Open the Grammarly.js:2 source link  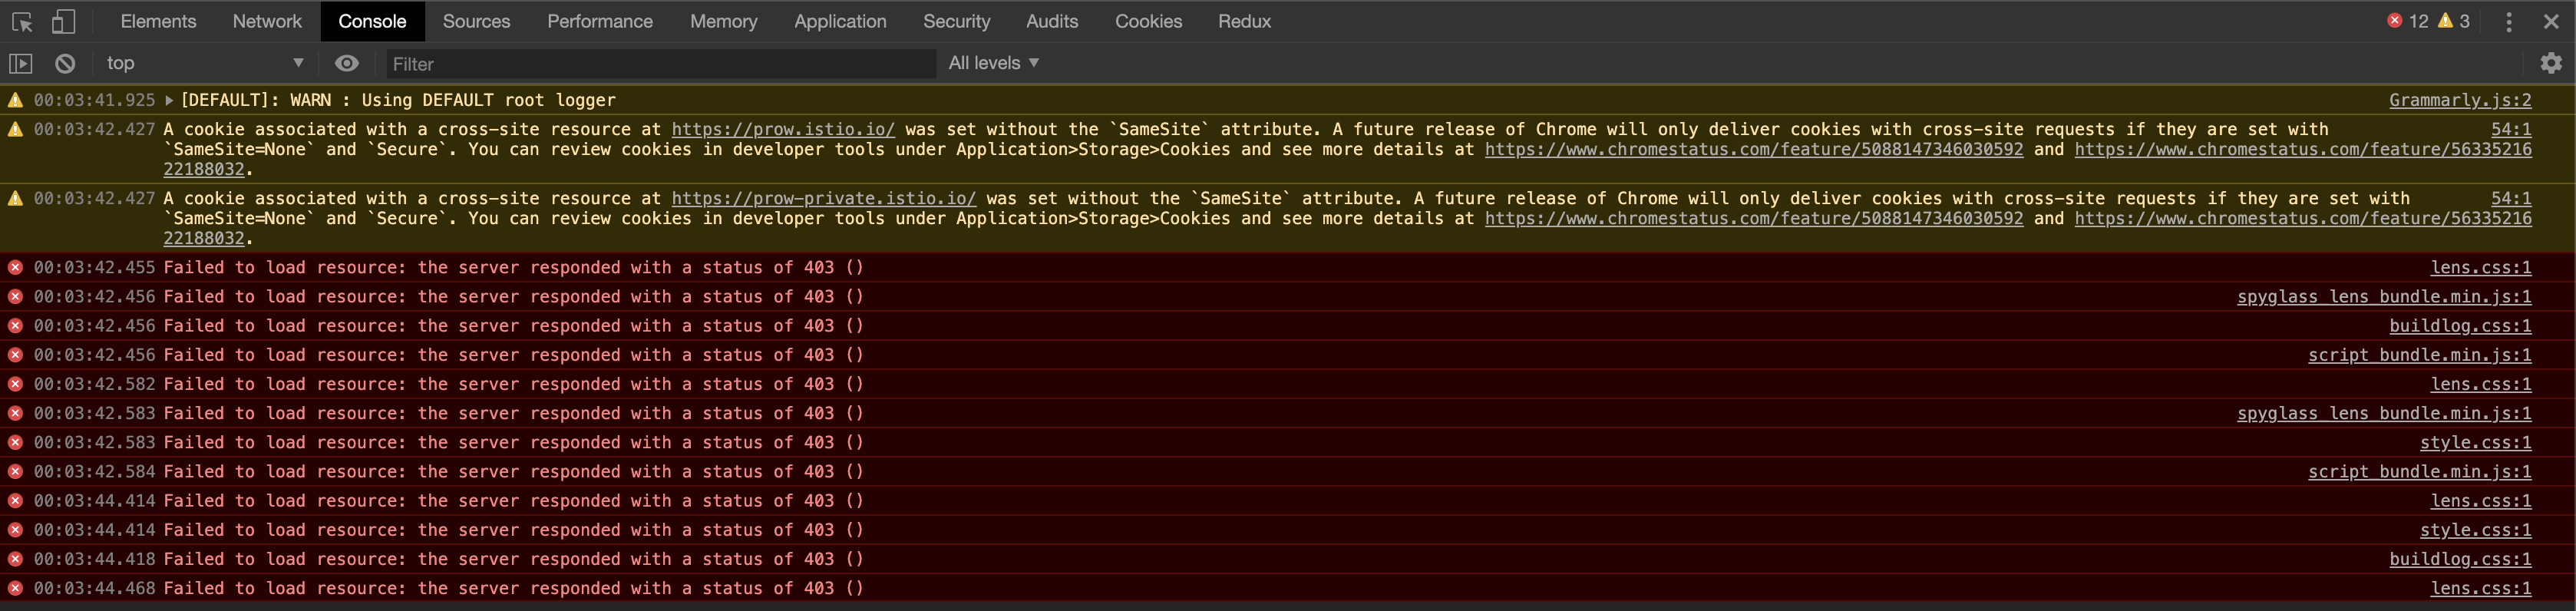coord(2460,100)
